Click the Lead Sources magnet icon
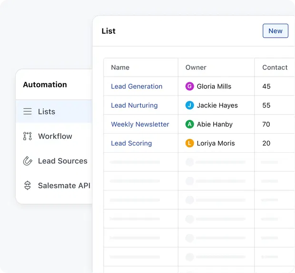This screenshot has width=295, height=273. [x=28, y=161]
